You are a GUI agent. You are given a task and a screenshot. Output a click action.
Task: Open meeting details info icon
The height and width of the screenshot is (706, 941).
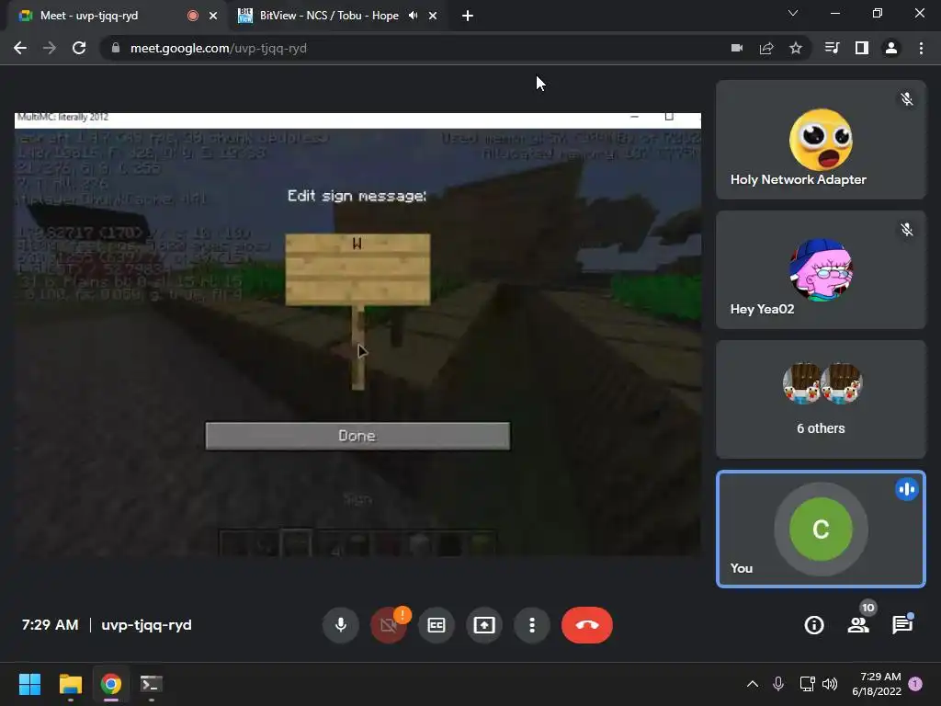click(x=814, y=625)
